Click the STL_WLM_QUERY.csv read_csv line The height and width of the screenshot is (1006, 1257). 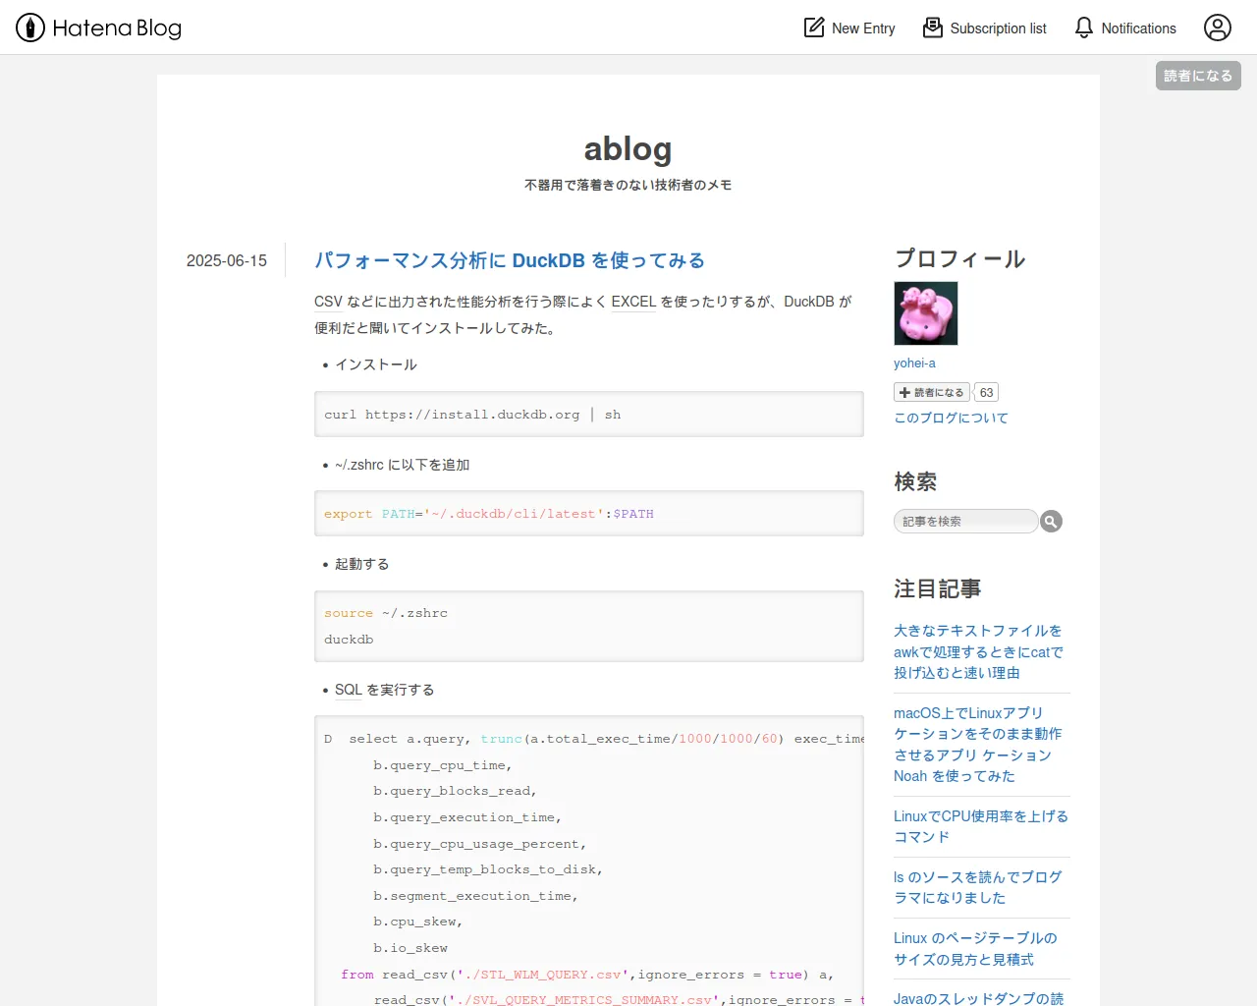tap(587, 975)
